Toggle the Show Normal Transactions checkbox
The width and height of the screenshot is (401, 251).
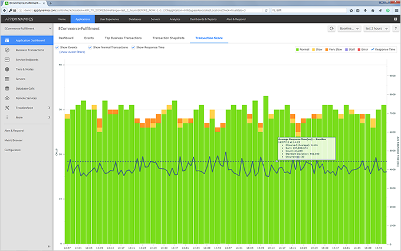tap(91, 47)
